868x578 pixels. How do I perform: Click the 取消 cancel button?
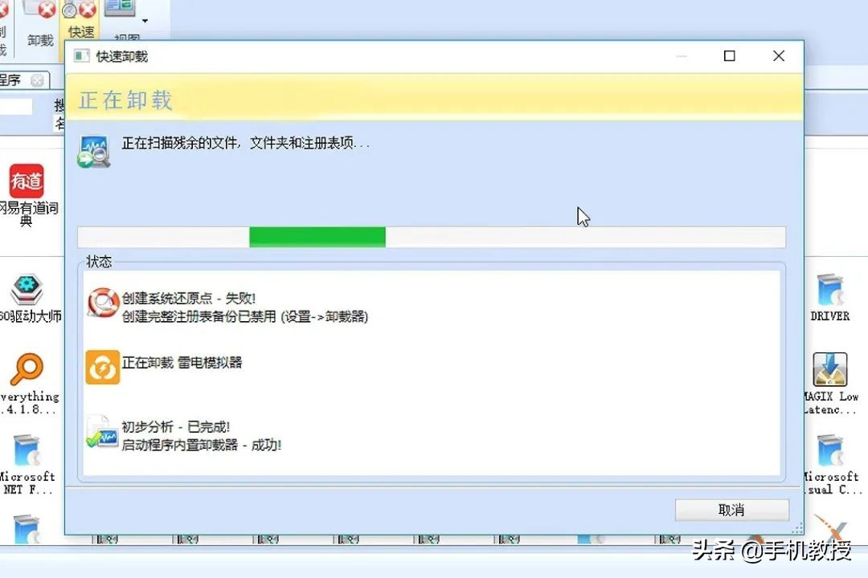pos(732,510)
